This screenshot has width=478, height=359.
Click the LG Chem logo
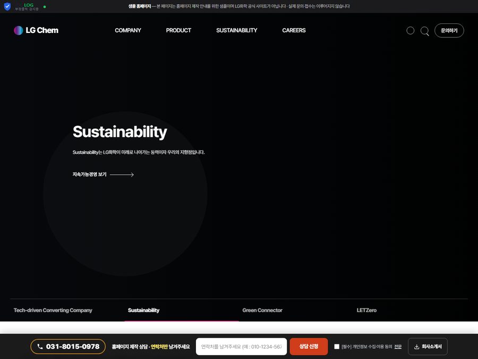[x=36, y=30]
